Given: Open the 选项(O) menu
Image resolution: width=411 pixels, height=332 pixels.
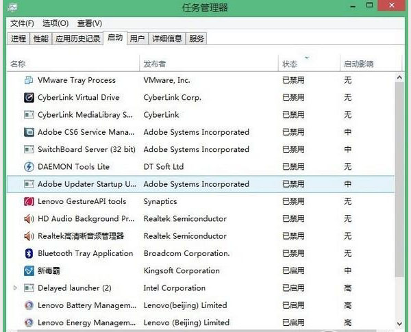Looking at the screenshot, I should (x=55, y=23).
